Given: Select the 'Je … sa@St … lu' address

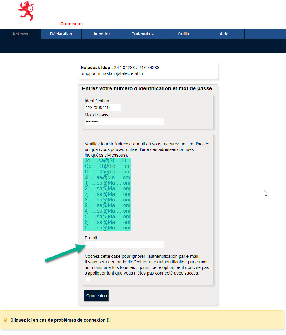Looking at the screenshot, I should [105, 160].
